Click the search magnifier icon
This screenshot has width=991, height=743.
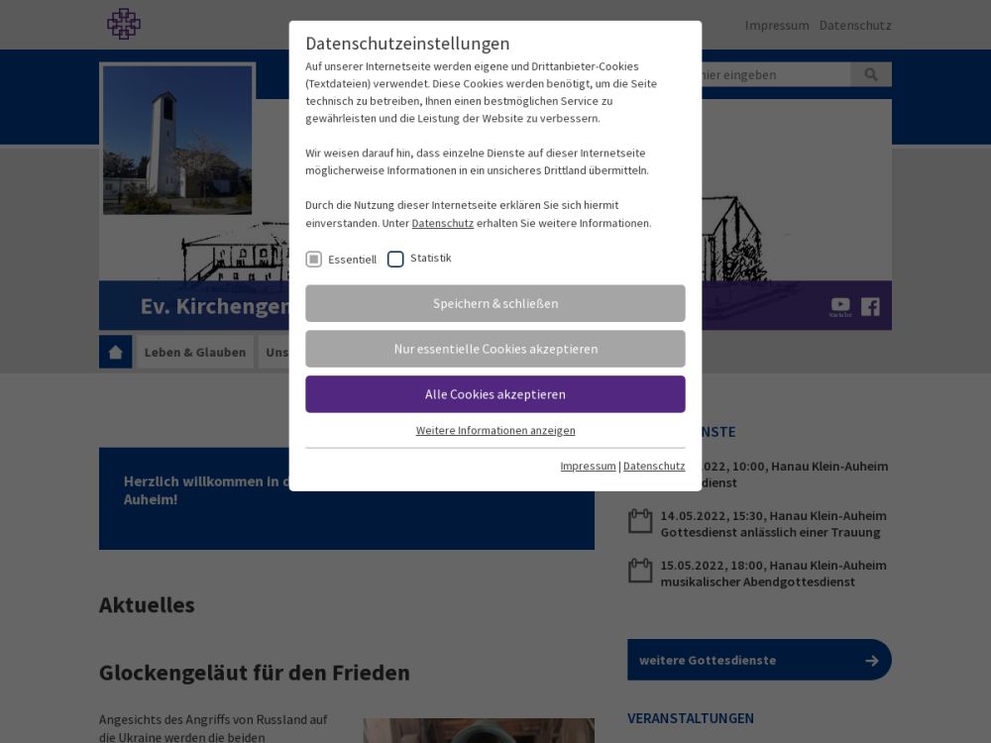click(x=871, y=74)
